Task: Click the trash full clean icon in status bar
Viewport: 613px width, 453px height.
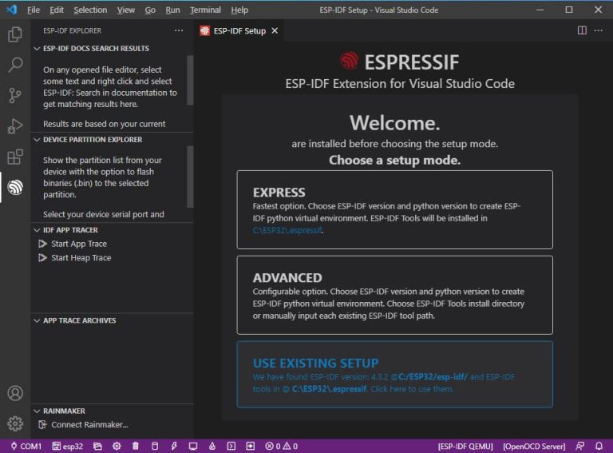Action: [136, 446]
